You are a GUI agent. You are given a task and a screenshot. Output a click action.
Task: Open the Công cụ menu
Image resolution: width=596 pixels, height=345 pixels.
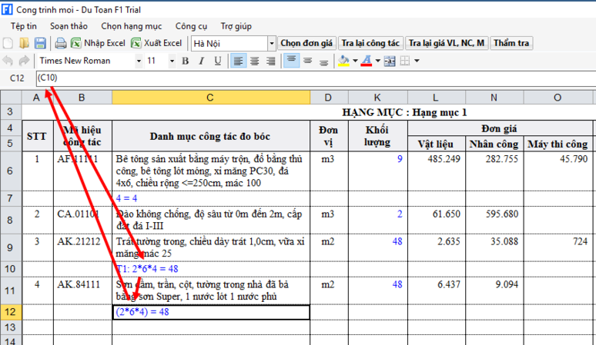click(191, 25)
